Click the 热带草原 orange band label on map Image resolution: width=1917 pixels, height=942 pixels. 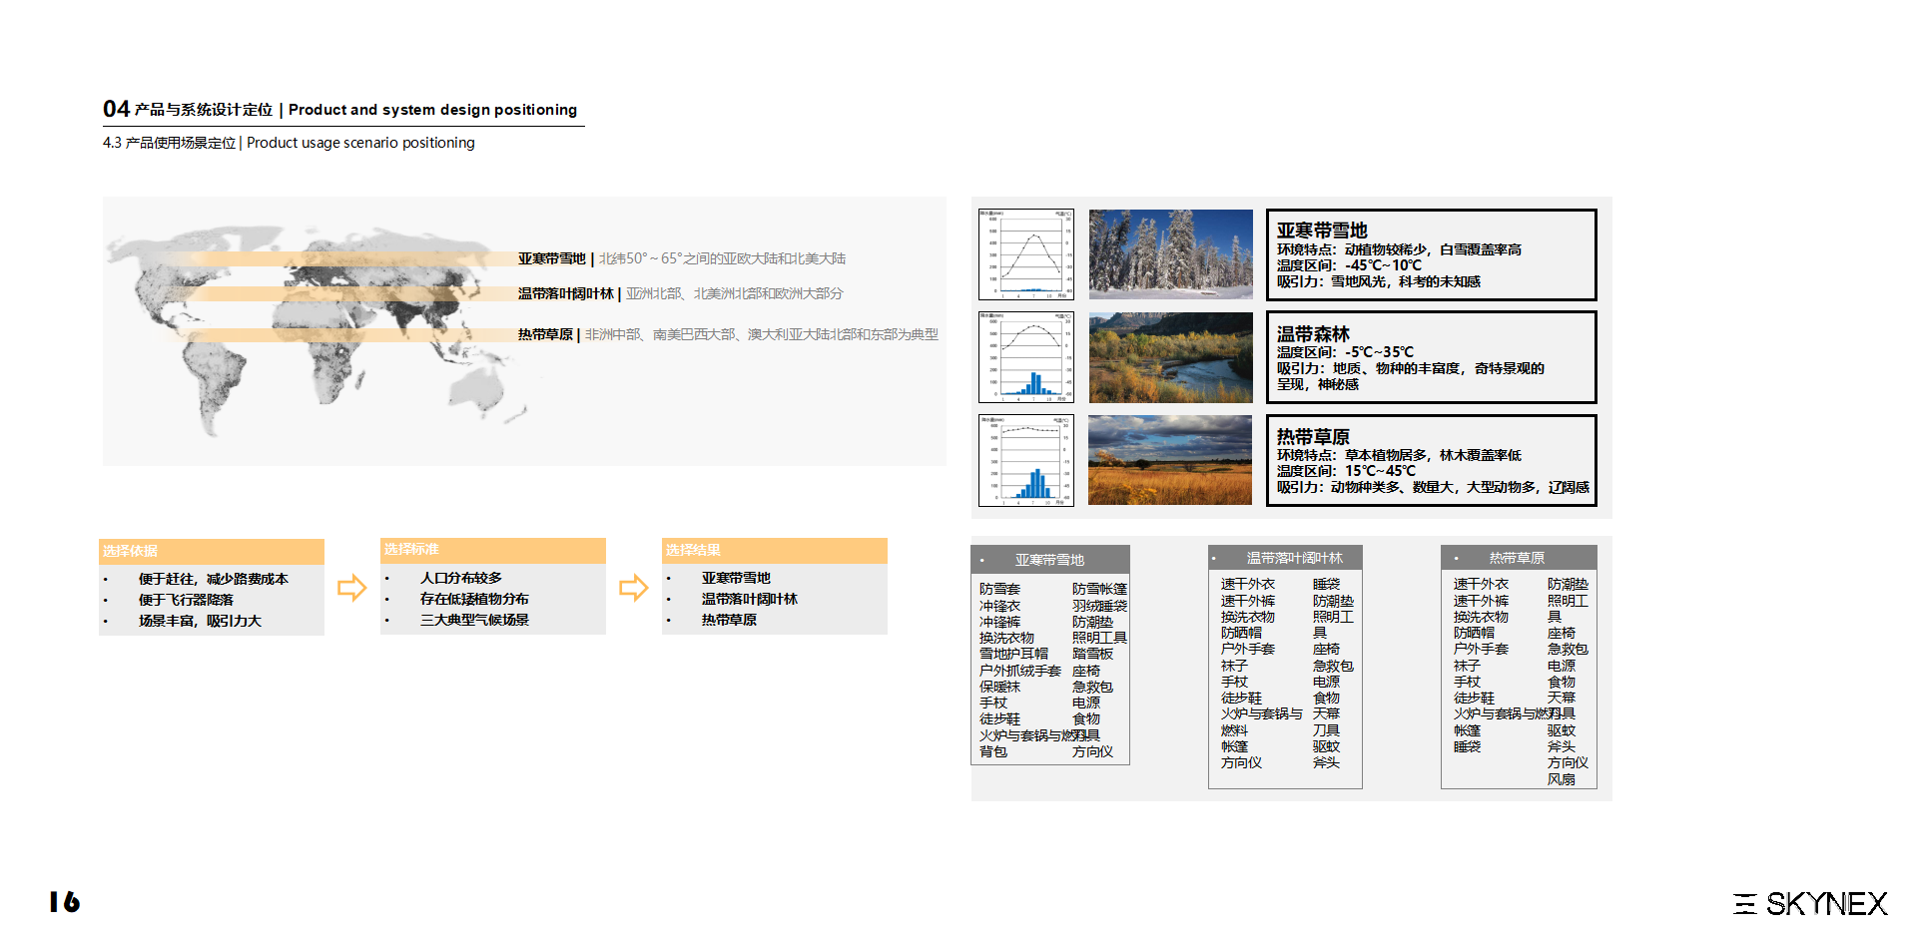[545, 334]
